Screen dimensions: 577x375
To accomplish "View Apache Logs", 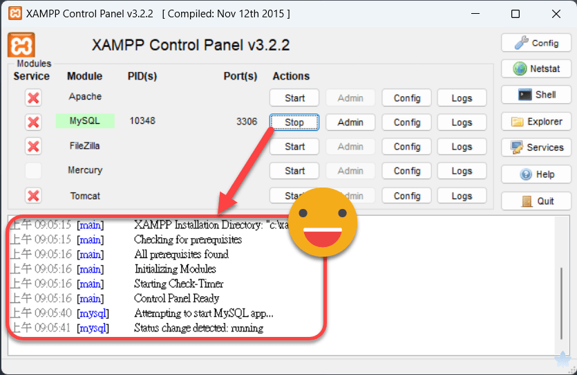I will pyautogui.click(x=462, y=98).
